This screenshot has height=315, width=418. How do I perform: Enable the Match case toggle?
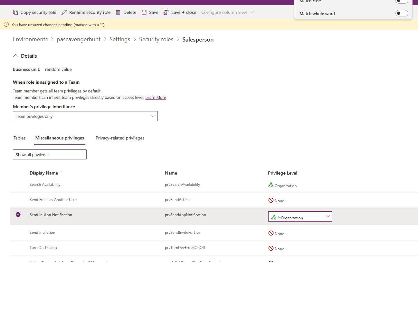(x=402, y=2)
